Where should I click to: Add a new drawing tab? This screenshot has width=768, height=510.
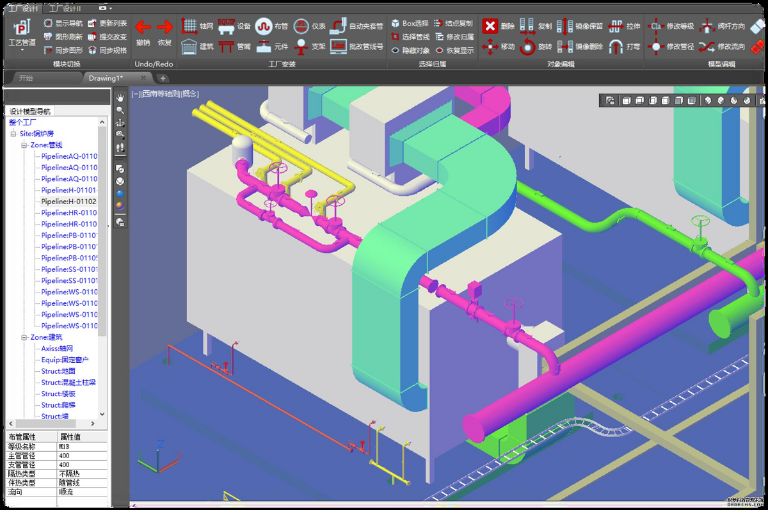[163, 78]
